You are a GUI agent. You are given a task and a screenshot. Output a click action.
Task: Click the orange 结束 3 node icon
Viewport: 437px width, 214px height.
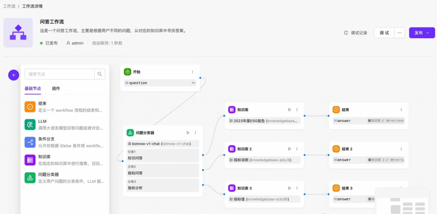point(336,188)
